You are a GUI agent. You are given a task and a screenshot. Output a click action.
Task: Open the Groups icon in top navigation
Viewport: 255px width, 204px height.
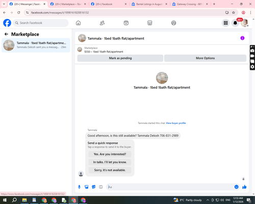click(173, 23)
